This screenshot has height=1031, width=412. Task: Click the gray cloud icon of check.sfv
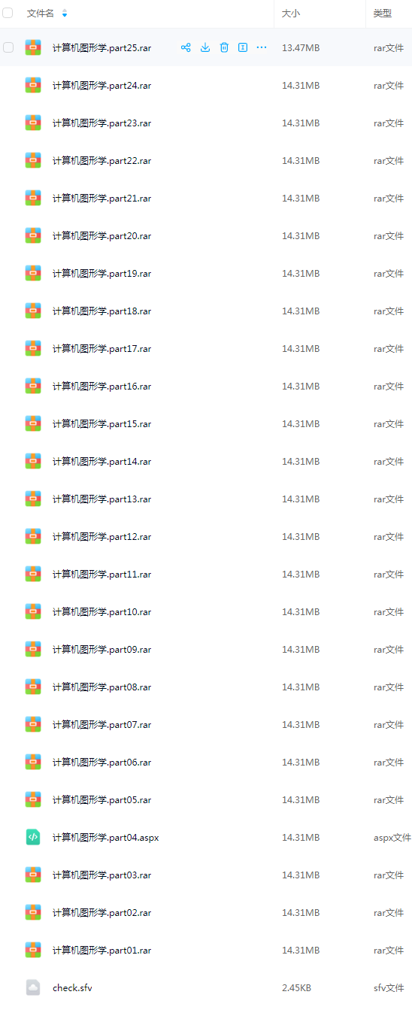coord(33,987)
